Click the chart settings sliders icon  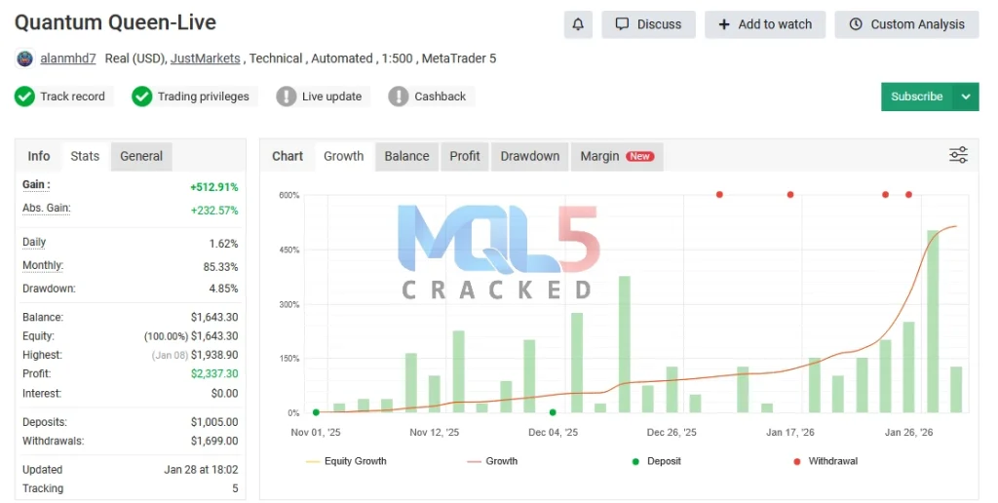pos(958,156)
